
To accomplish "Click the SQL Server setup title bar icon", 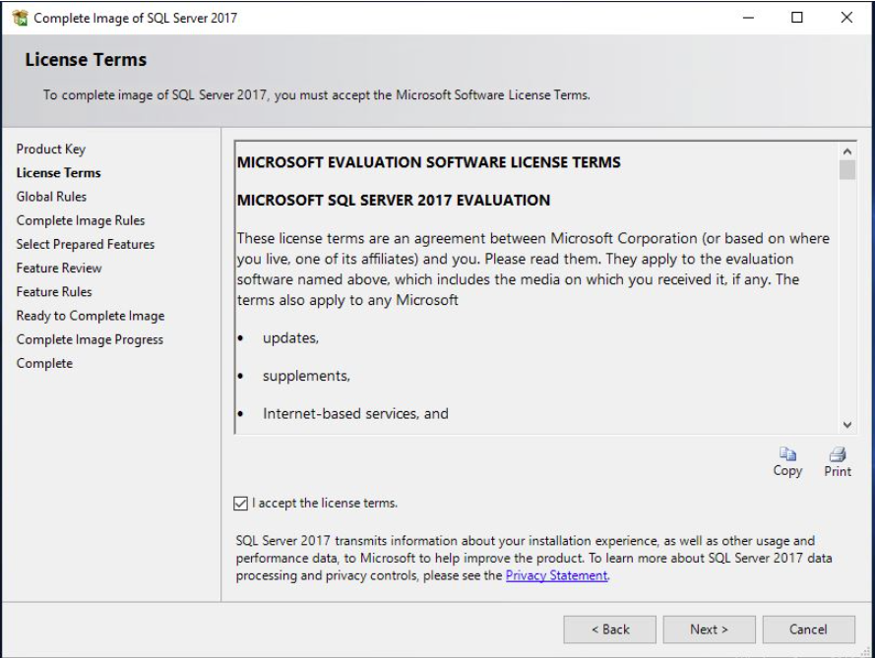I will pyautogui.click(x=20, y=18).
